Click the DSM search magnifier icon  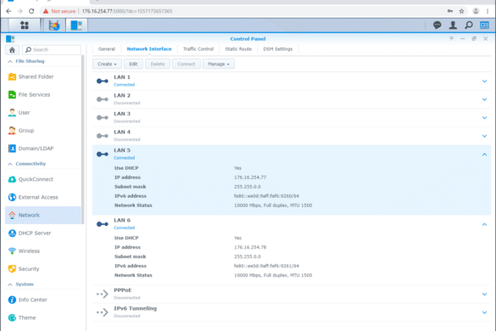[x=469, y=25]
